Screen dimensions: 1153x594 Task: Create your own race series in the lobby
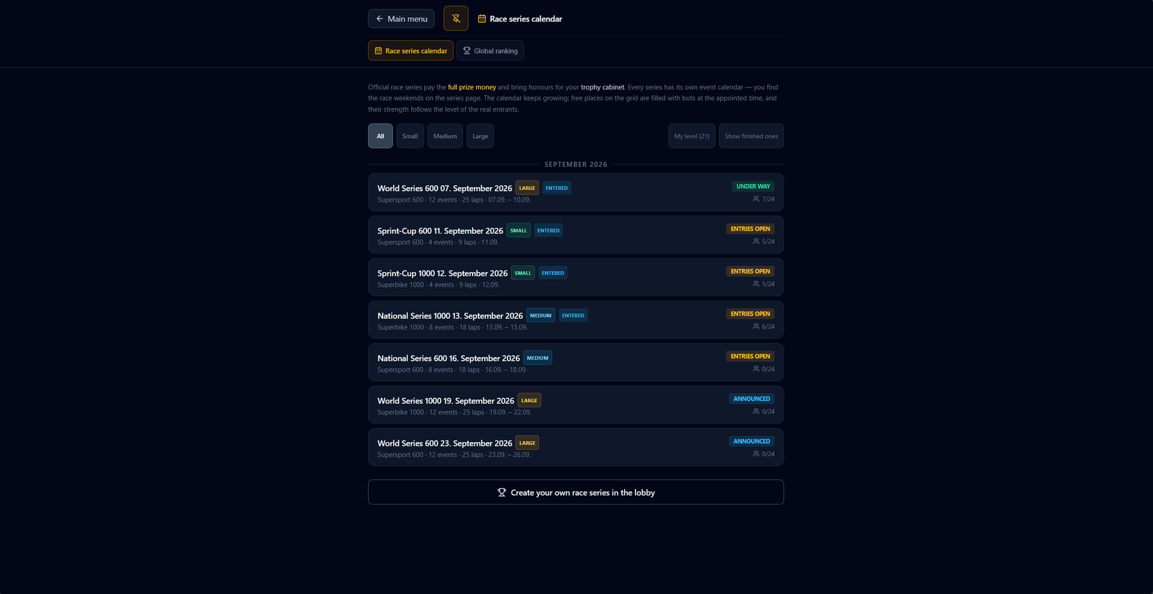[x=576, y=493]
